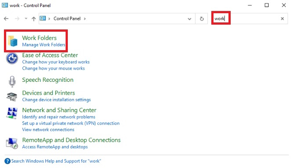Open the Speech Recognition microphone icon
This screenshot has width=291, height=168.
[12, 82]
